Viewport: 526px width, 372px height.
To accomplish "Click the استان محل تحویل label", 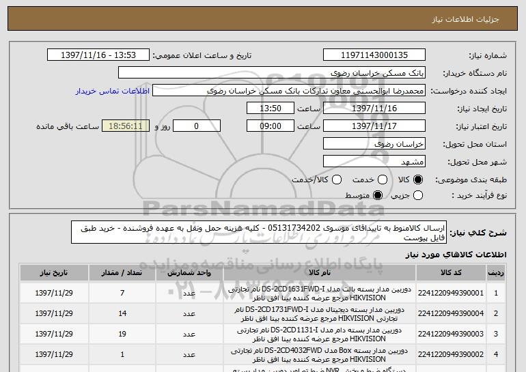I will tap(475, 144).
